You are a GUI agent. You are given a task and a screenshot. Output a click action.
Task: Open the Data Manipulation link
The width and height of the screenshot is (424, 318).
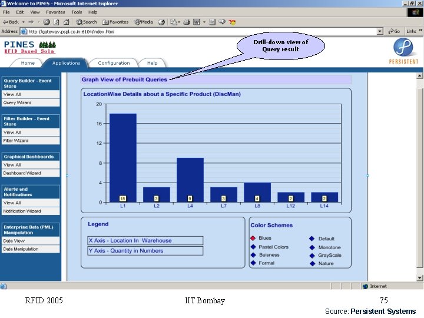[x=31, y=249]
